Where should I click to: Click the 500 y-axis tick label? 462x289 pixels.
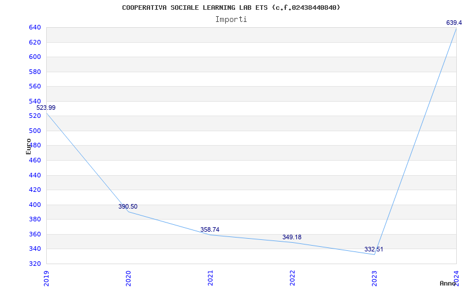coord(35,131)
